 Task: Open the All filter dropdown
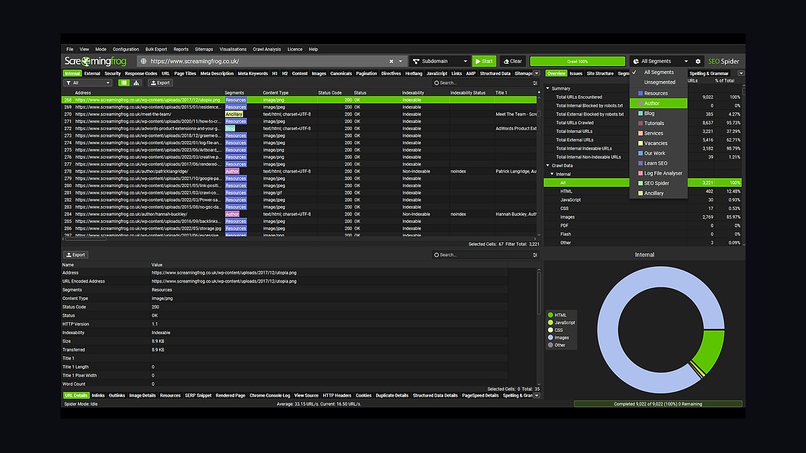pos(88,83)
